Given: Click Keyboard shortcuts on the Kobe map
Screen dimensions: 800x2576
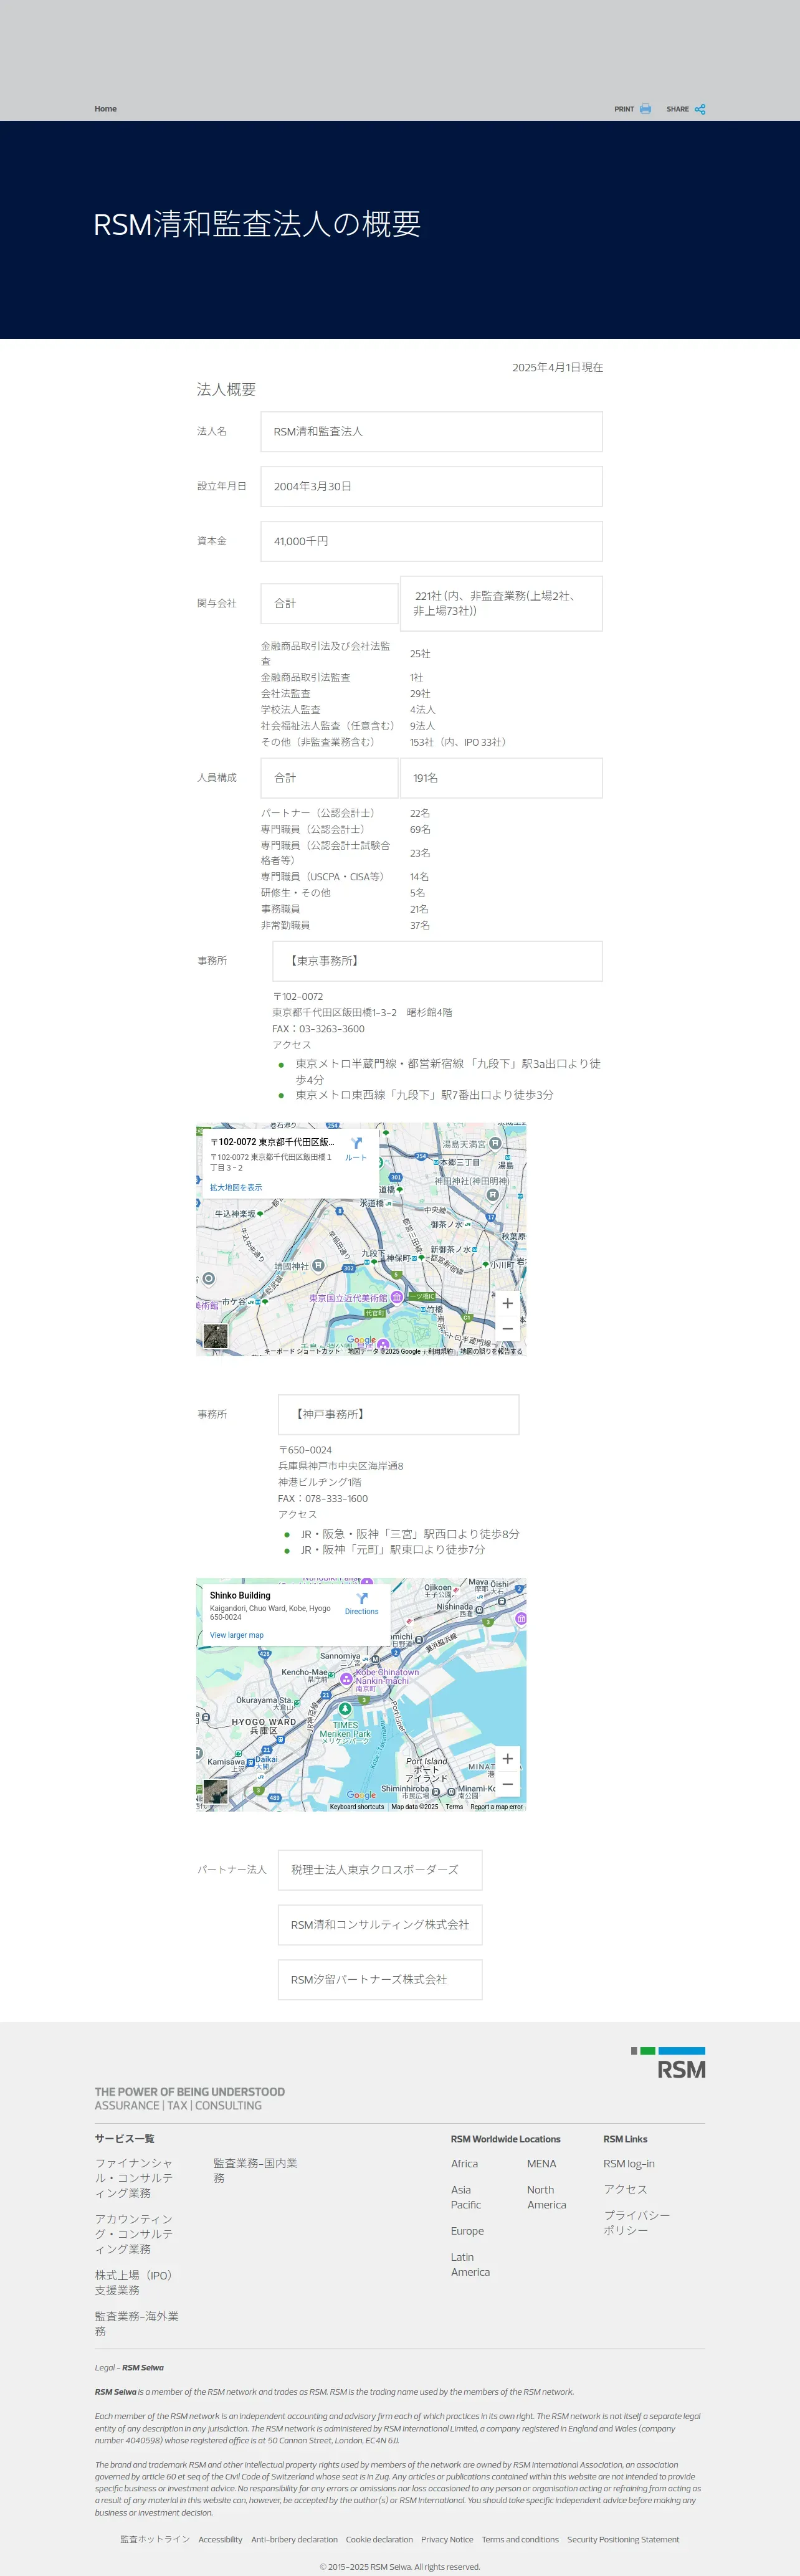Looking at the screenshot, I should click(x=357, y=1807).
